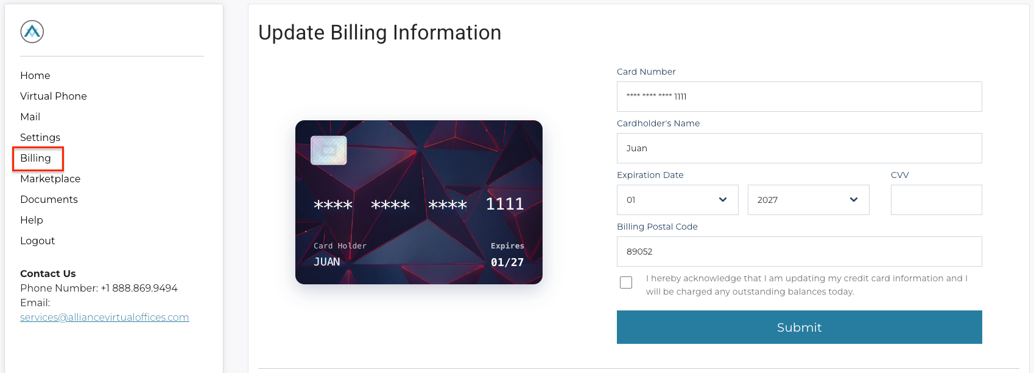1034x373 pixels.
Task: Click the services email address link
Action: [105, 317]
